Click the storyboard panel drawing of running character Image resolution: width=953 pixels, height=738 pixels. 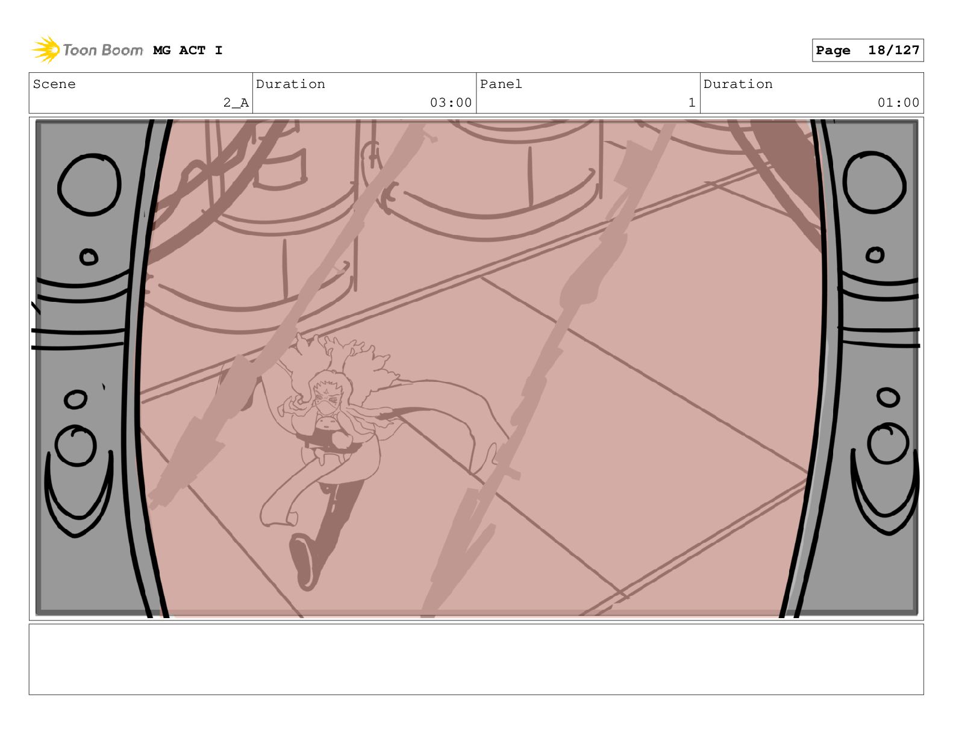click(476, 369)
